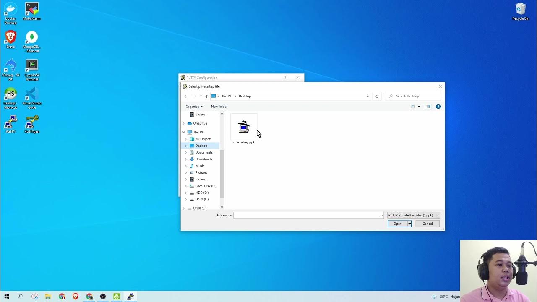Open Windows Start menu
The height and width of the screenshot is (302, 537).
(6, 297)
